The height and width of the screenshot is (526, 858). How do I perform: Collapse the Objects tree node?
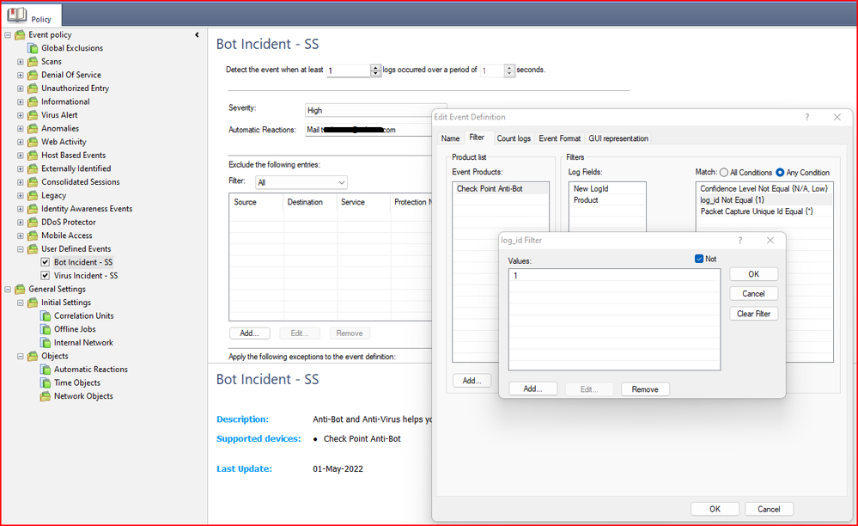21,357
